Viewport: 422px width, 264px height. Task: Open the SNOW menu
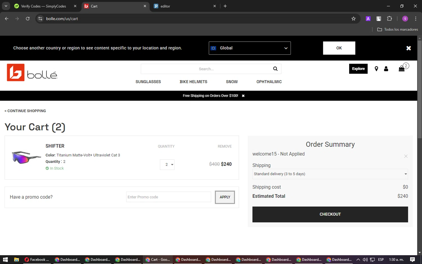pyautogui.click(x=232, y=82)
